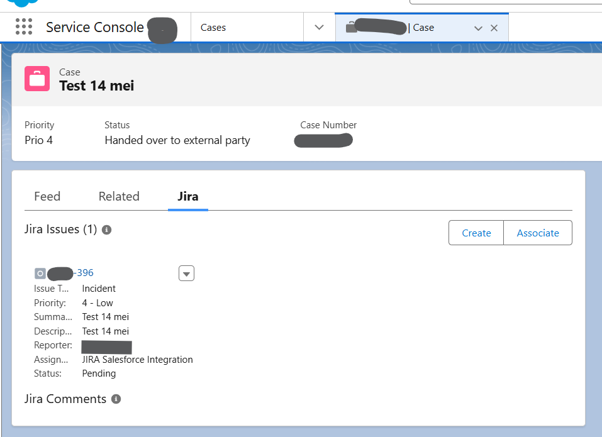This screenshot has height=437, width=602.
Task: Open the dropdown arrow next to issue -396
Action: [186, 273]
